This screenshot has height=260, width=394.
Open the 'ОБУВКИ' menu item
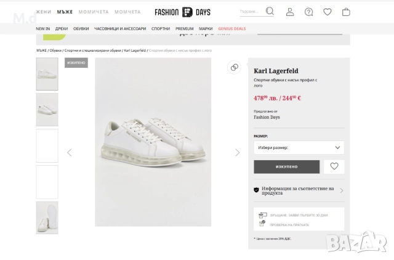[x=81, y=28]
